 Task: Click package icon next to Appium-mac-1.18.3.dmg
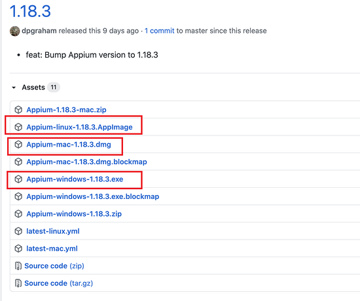click(x=18, y=145)
